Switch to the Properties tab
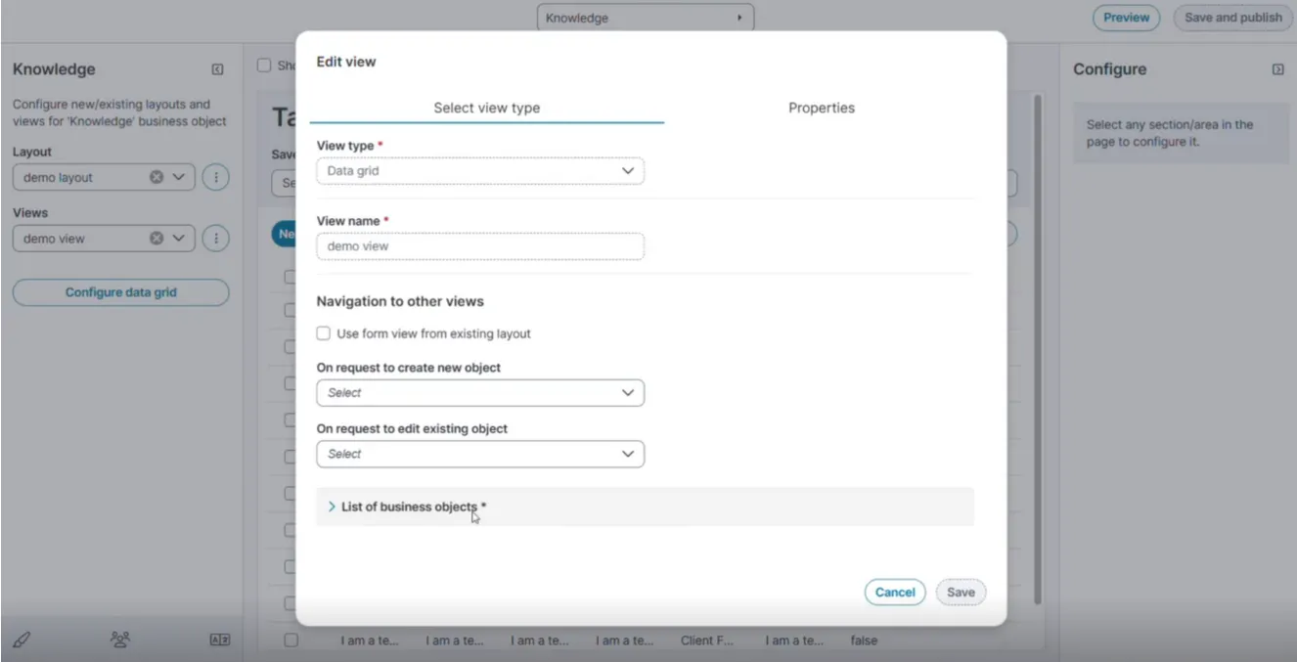The width and height of the screenshot is (1297, 662). click(822, 108)
